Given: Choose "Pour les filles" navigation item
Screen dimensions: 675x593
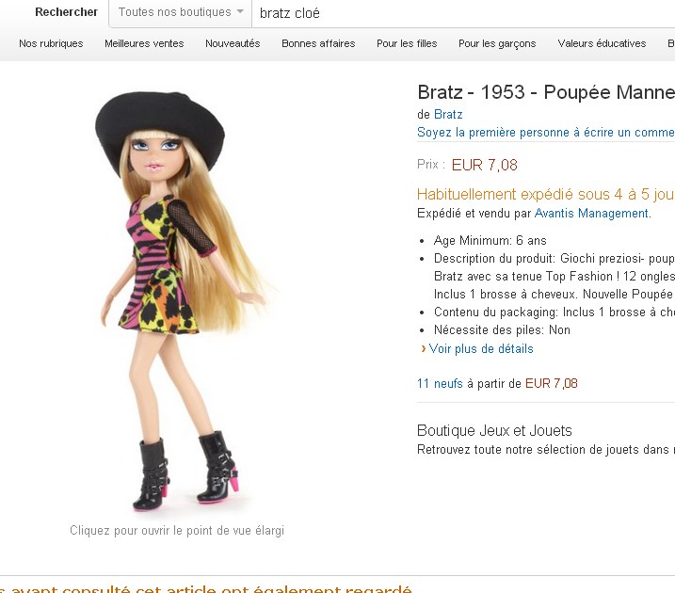Looking at the screenshot, I should point(407,43).
